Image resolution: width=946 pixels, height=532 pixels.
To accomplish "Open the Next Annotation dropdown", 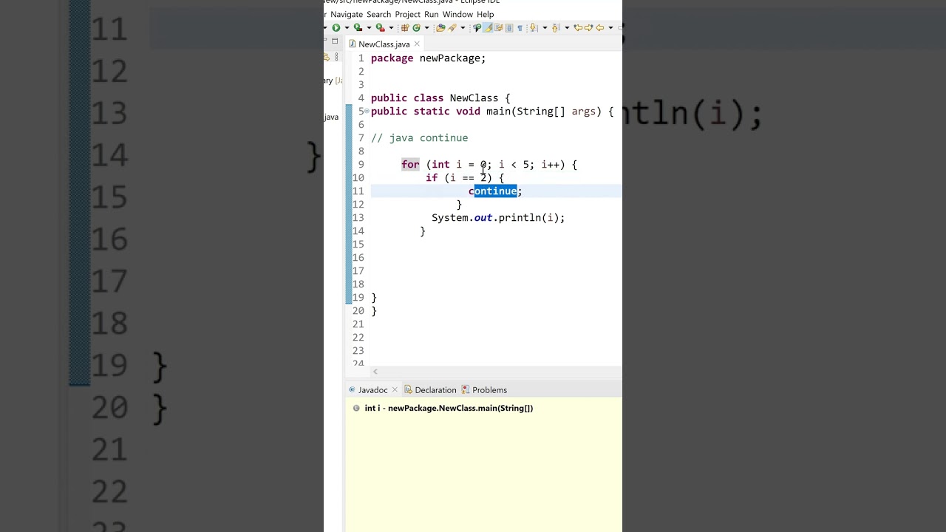I will [x=545, y=28].
